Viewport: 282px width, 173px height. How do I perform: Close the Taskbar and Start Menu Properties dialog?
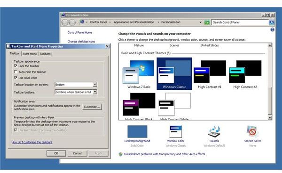(107, 46)
